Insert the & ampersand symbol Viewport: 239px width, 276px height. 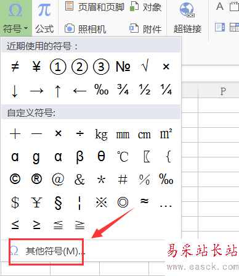pos(79,179)
